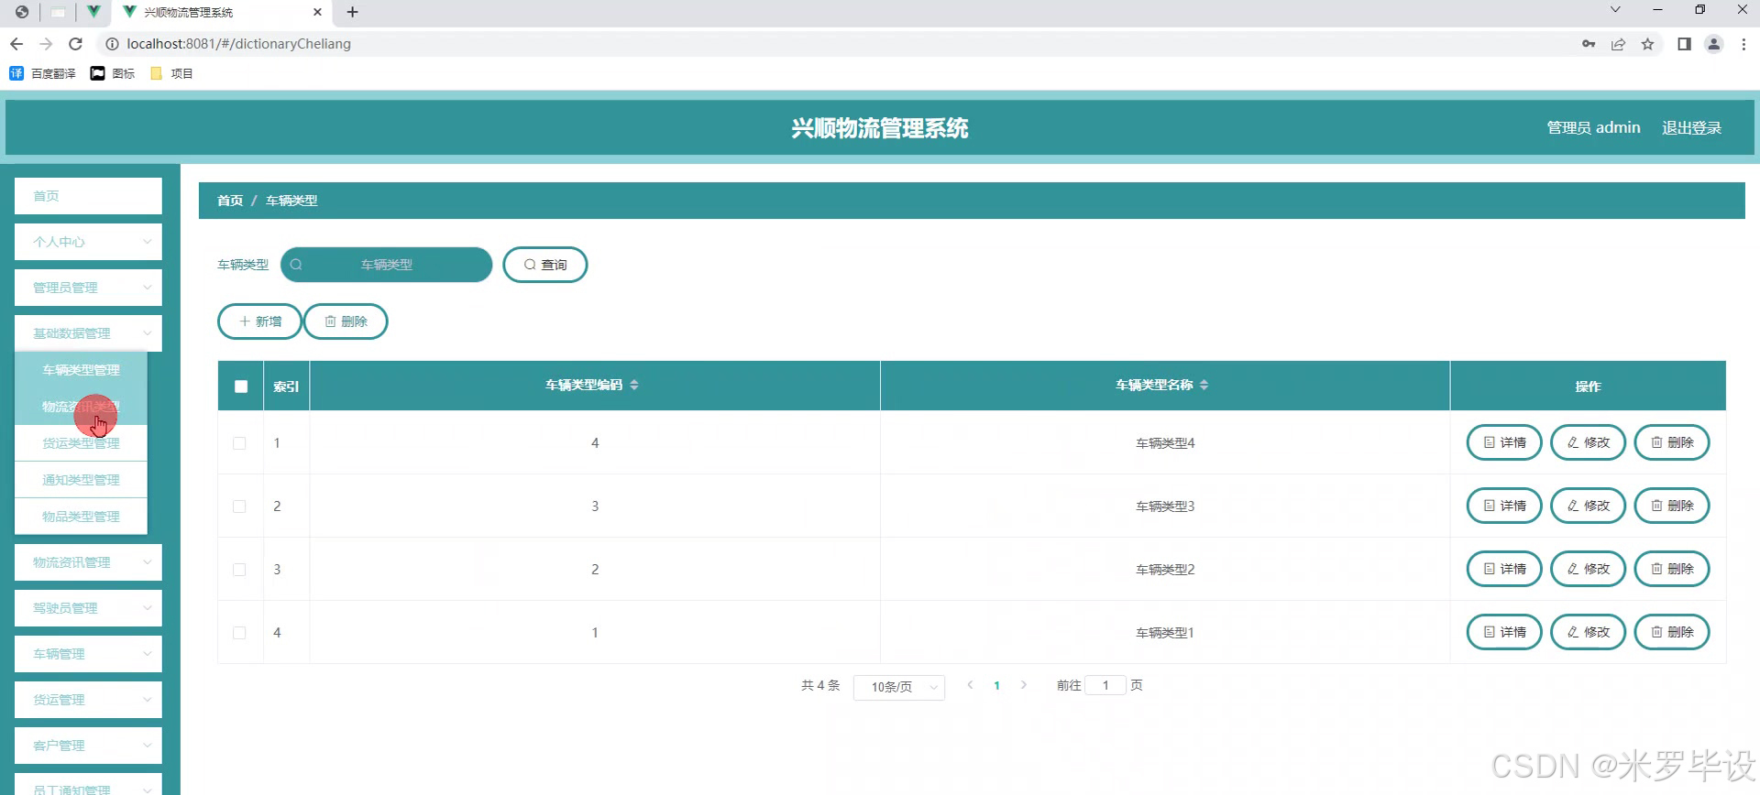Open a new browser tab with the plus icon
This screenshot has height=795, width=1760.
pyautogui.click(x=353, y=12)
